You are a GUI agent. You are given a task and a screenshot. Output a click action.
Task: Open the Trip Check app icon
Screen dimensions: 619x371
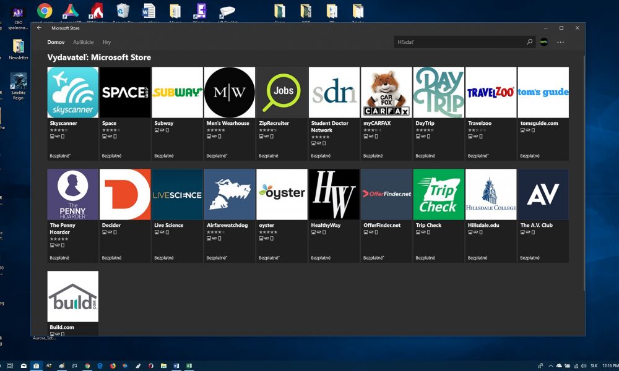pyautogui.click(x=439, y=194)
